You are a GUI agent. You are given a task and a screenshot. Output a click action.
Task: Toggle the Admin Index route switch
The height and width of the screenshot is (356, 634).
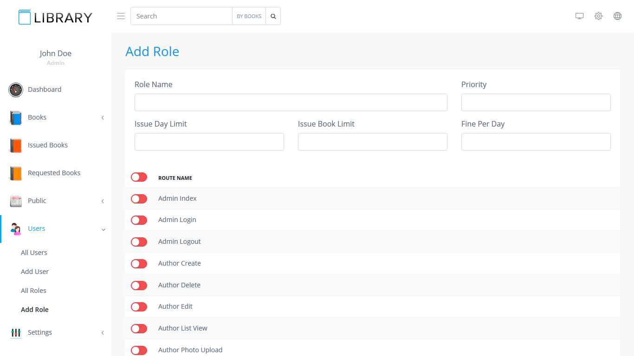click(139, 199)
